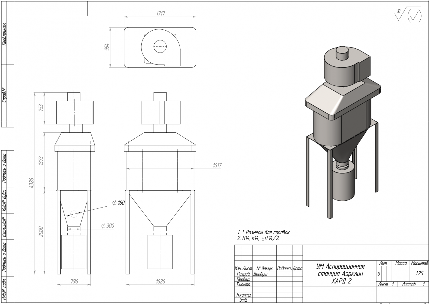Select the 1626 base width dimension

(160, 281)
